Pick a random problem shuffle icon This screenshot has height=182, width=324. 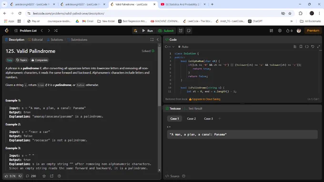point(56,30)
